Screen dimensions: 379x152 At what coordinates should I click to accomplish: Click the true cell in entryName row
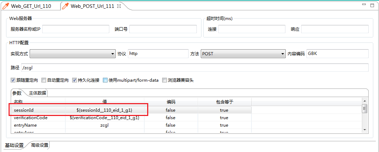(x=224, y=125)
